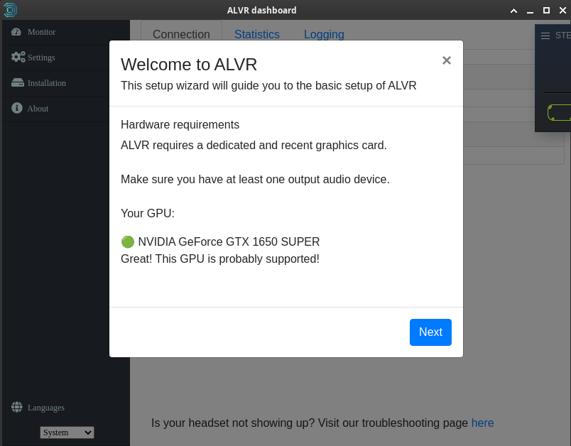
Task: Switch to the Connection tab
Action: (181, 34)
